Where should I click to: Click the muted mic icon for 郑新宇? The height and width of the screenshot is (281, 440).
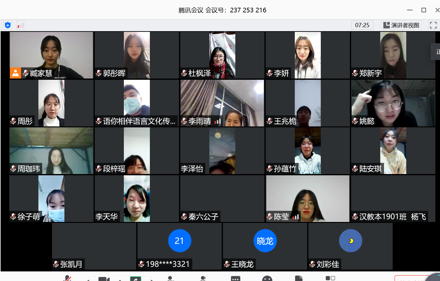(355, 73)
